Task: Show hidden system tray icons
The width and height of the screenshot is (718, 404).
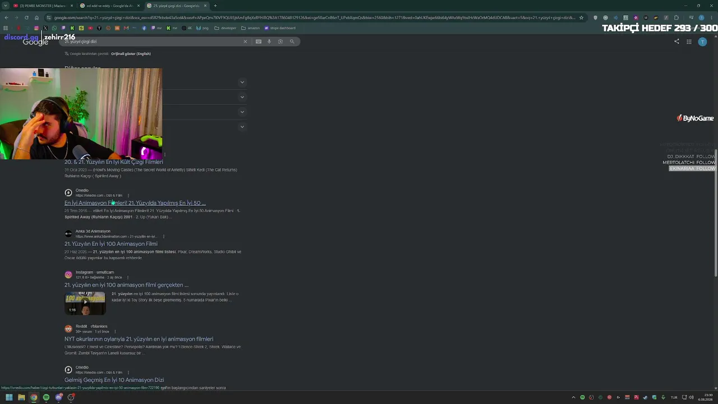Action: click(x=573, y=397)
